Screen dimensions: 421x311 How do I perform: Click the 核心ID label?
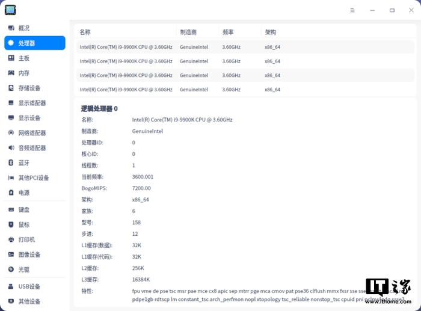click(90, 154)
